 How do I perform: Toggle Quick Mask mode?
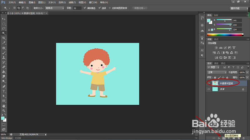4,125
